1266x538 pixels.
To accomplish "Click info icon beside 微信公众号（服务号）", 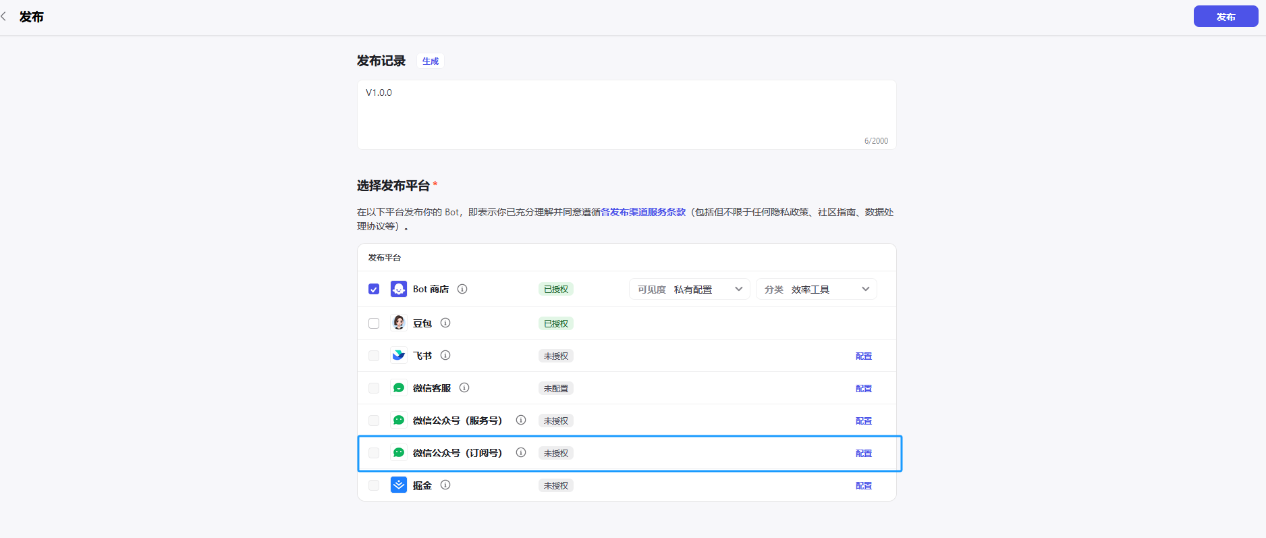I will (x=521, y=420).
